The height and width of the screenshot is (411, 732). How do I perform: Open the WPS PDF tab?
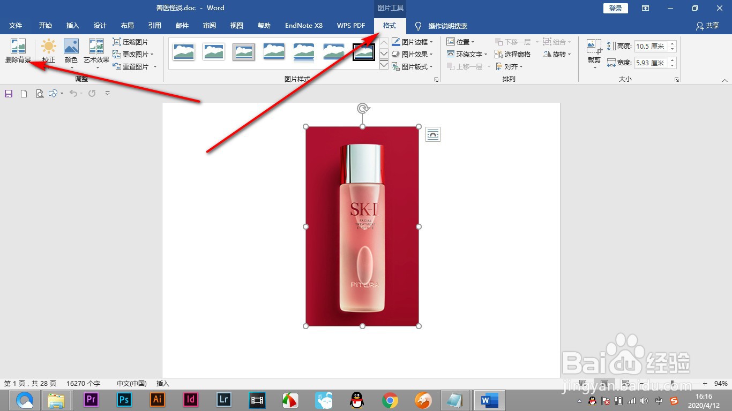[x=351, y=26]
